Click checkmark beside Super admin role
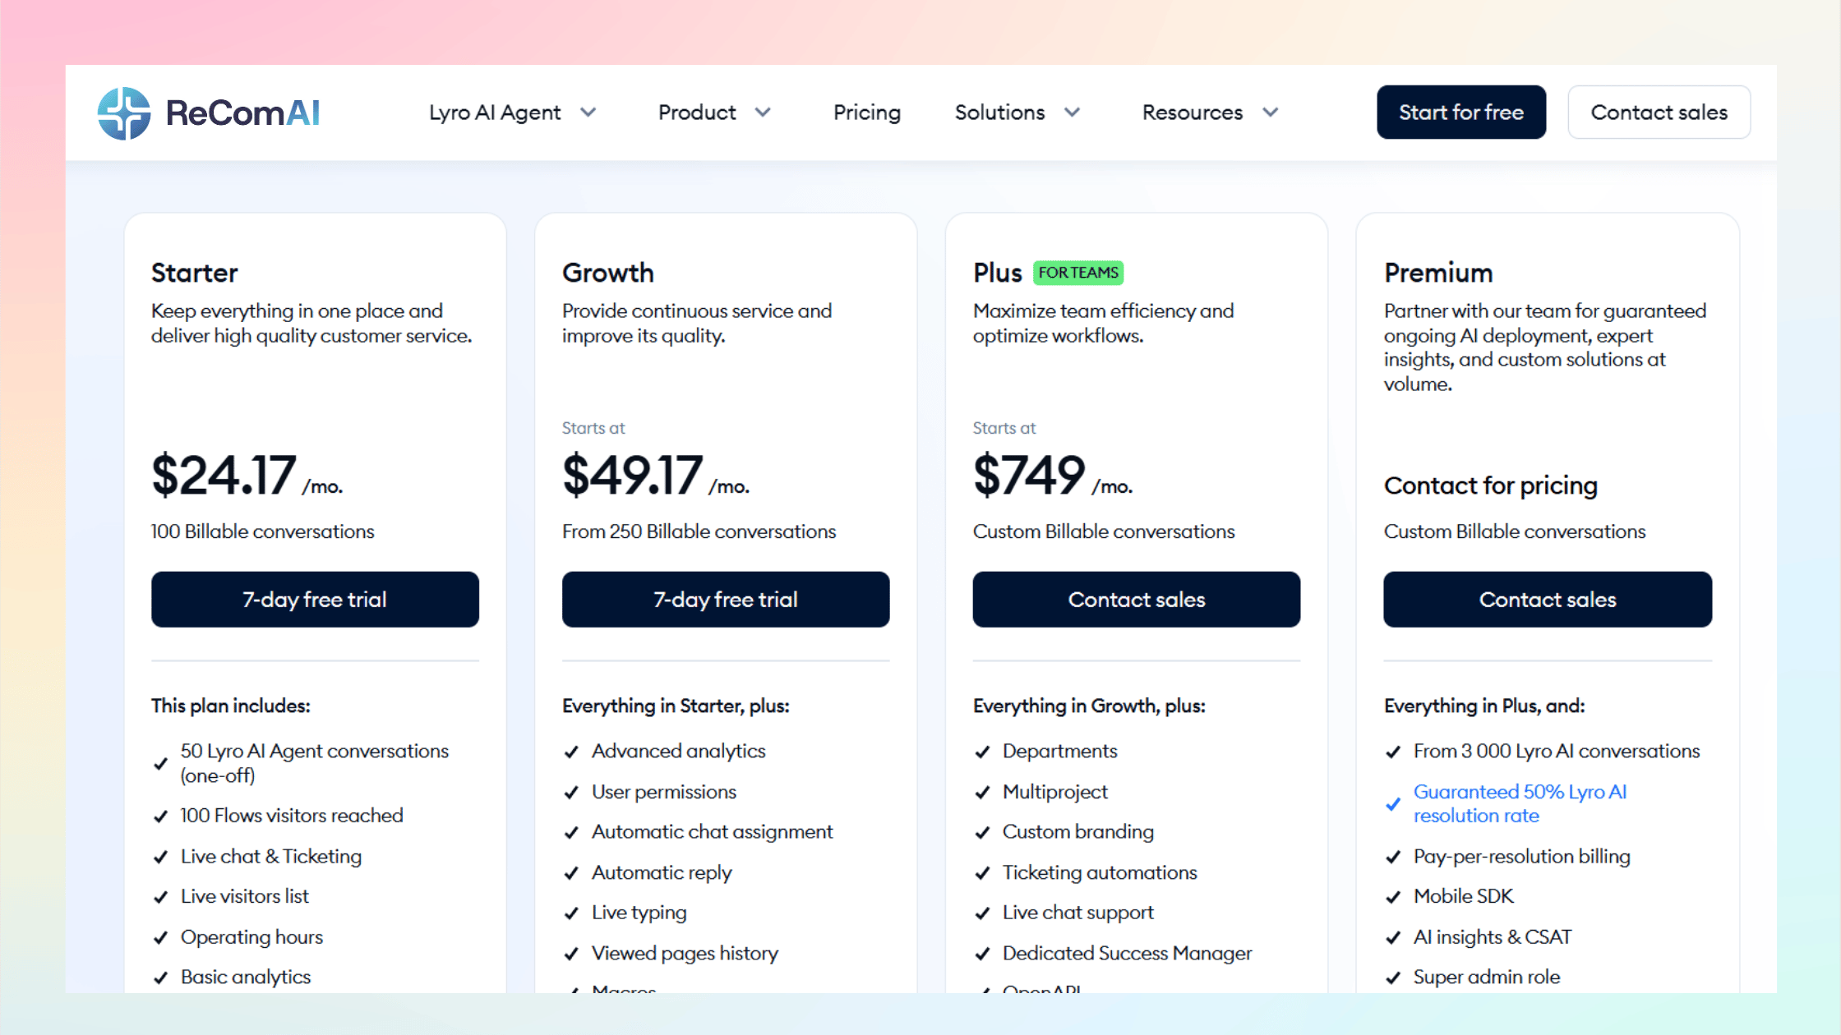The height and width of the screenshot is (1035, 1841). click(x=1394, y=978)
